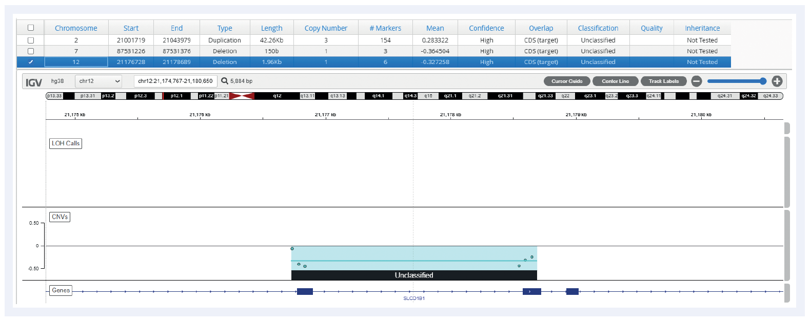Click the LOH Calls track scrollbar
The height and width of the screenshot is (322, 810).
click(x=787, y=172)
